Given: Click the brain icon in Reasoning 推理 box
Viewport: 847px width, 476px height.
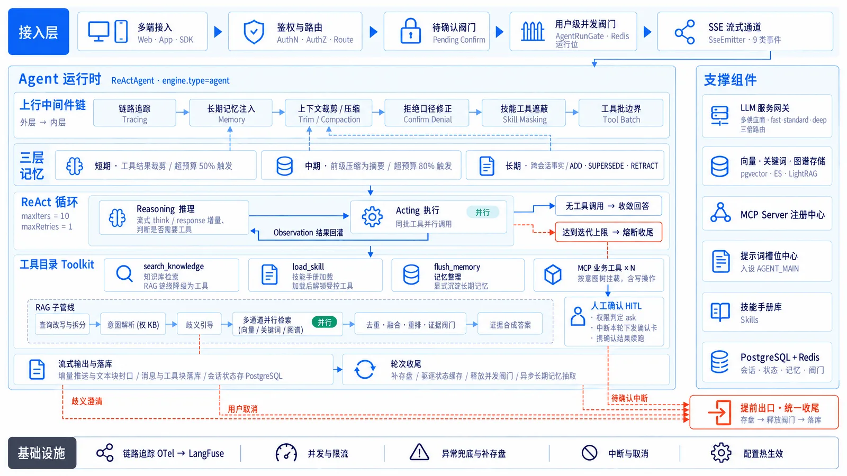Looking at the screenshot, I should [117, 217].
